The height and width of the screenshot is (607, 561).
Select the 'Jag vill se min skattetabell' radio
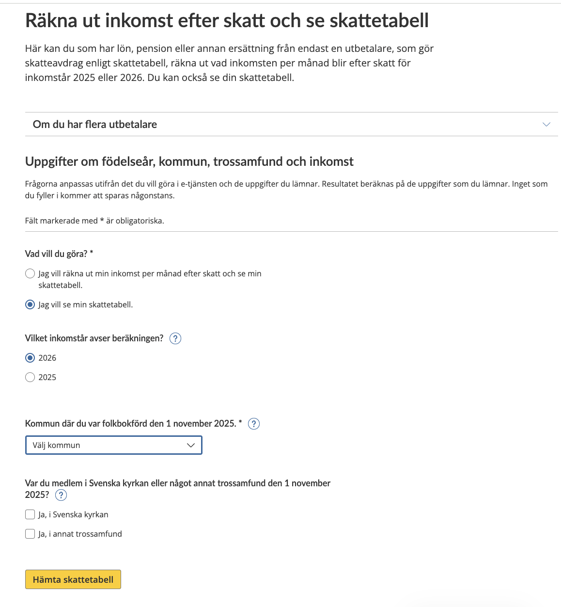[x=30, y=304]
